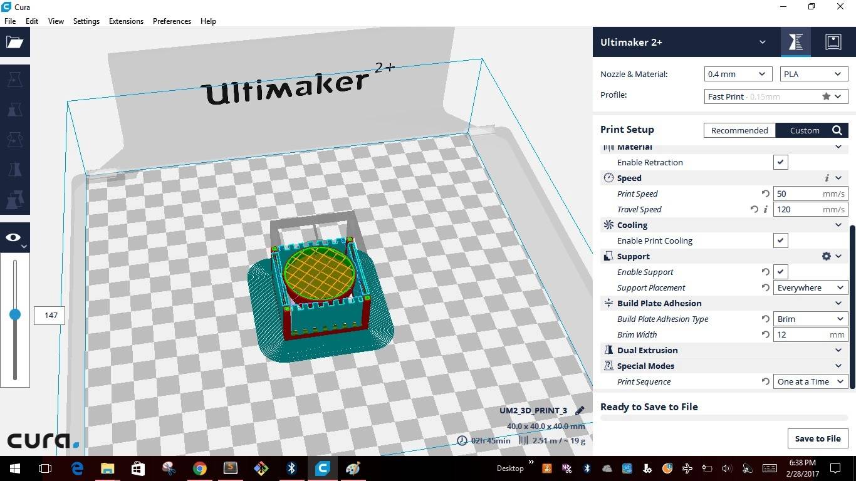Select the Rotate tool in left toolbar
The height and width of the screenshot is (481, 856).
pos(14,140)
